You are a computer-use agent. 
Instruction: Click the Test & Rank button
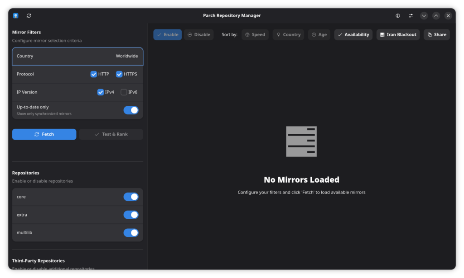[111, 134]
